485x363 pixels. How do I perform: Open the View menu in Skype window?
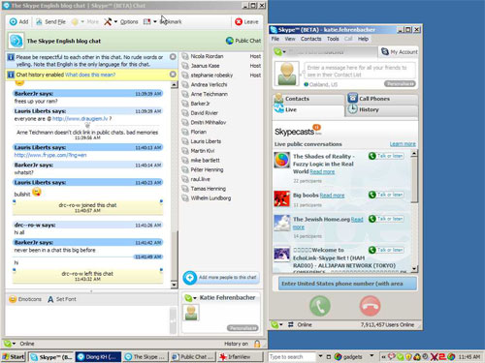(x=290, y=39)
